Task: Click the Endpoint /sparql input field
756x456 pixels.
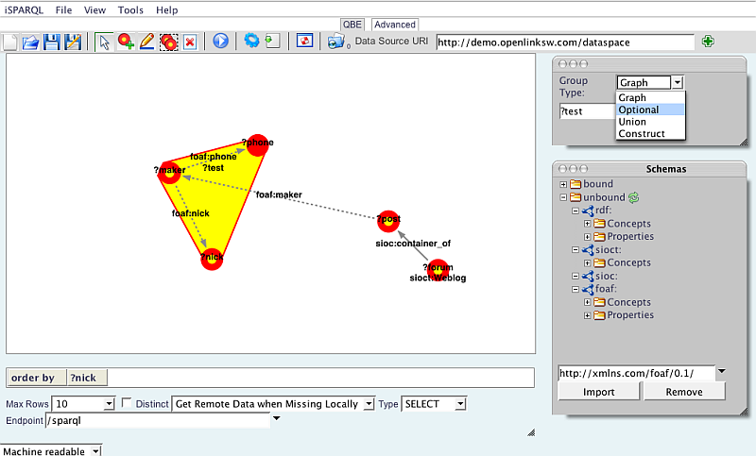Action: [x=158, y=420]
